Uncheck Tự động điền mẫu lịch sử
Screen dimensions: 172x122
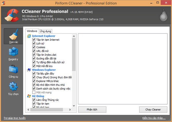tap(34, 62)
